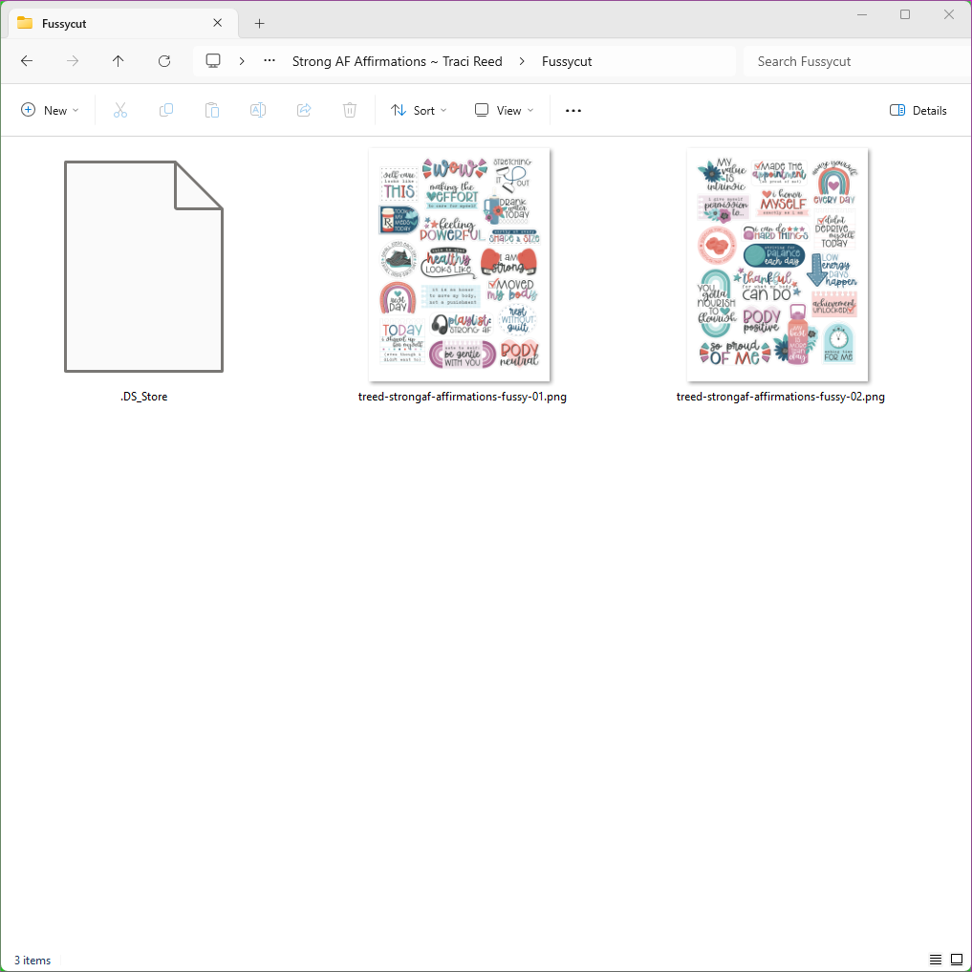Image resolution: width=972 pixels, height=972 pixels.
Task: Open the See more ellipsis menu
Action: pos(573,111)
